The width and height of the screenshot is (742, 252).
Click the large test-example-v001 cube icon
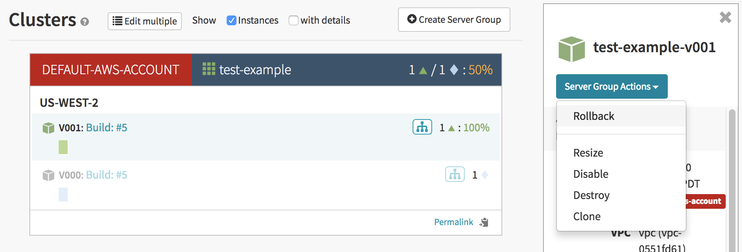(x=571, y=49)
